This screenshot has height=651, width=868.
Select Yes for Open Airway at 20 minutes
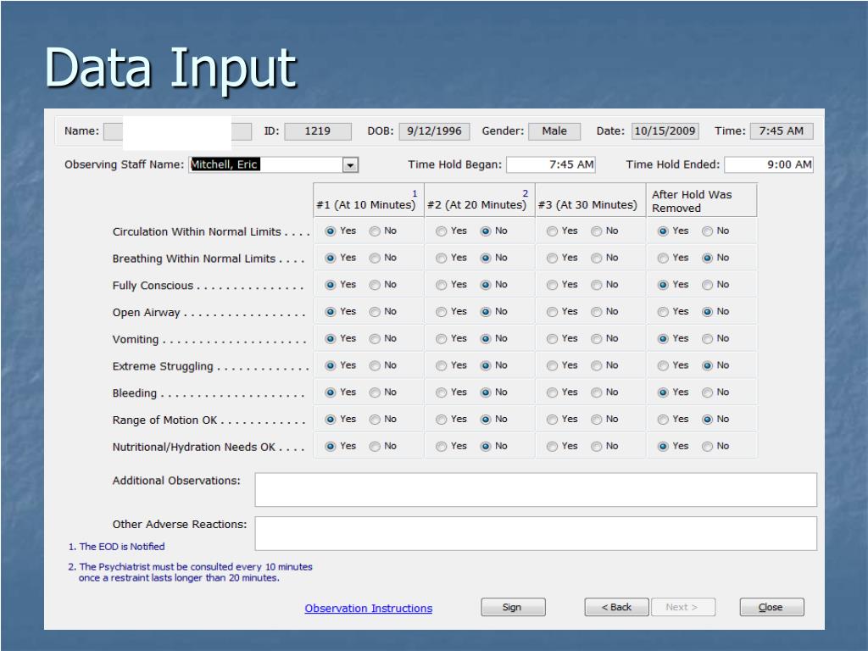[x=441, y=312]
